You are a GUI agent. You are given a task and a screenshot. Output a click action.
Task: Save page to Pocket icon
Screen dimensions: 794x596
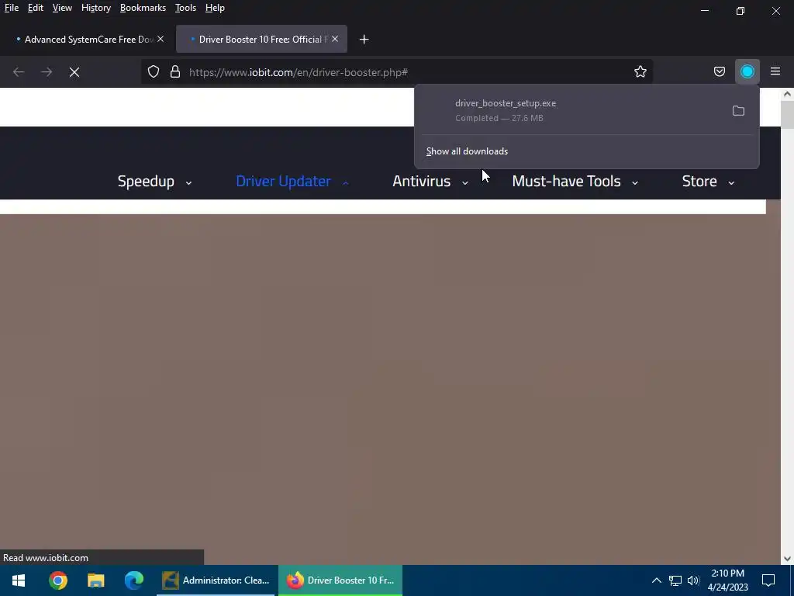pyautogui.click(x=719, y=72)
